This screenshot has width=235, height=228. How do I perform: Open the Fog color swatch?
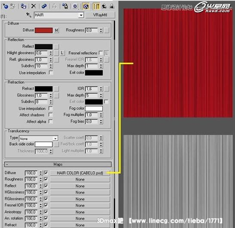click(94, 108)
